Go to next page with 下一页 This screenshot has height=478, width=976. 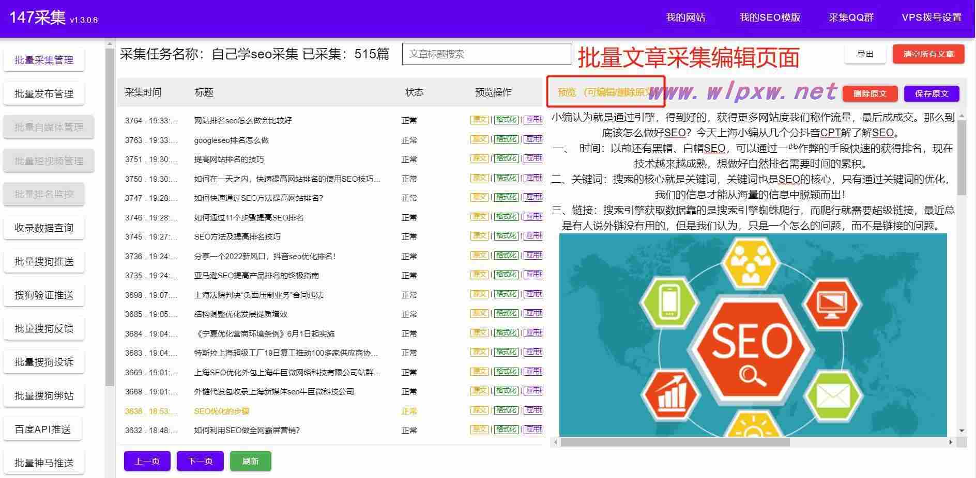(x=200, y=461)
